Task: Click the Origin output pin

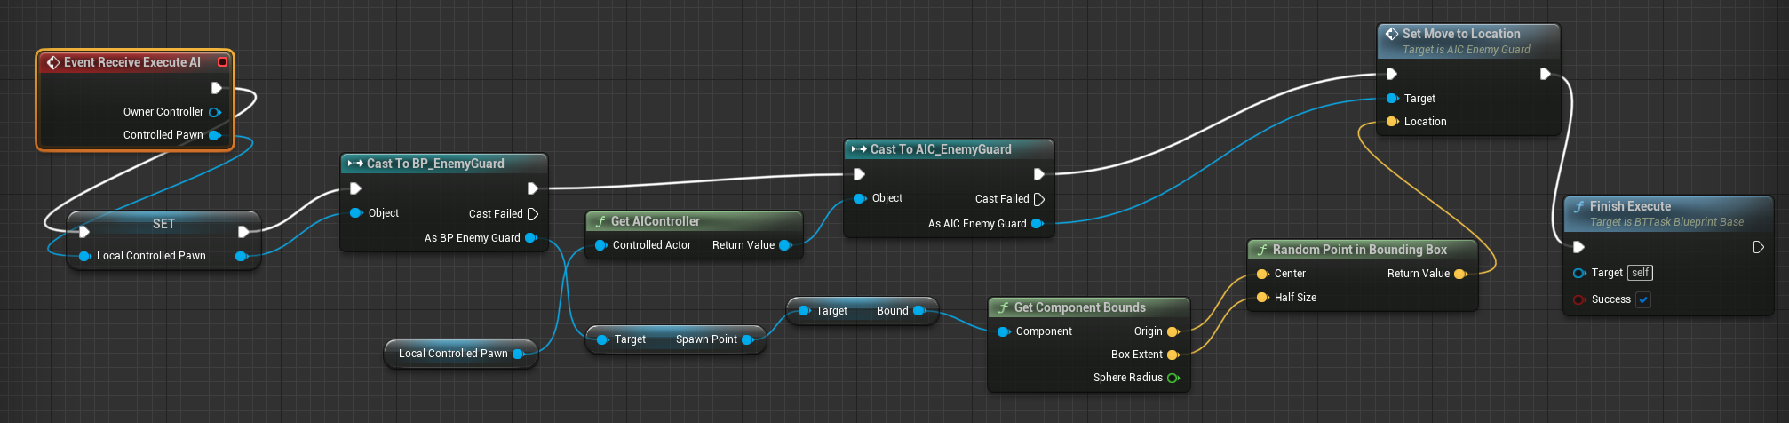Action: pos(1173,331)
